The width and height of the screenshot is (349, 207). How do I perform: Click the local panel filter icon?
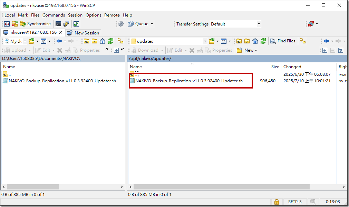coord(43,41)
